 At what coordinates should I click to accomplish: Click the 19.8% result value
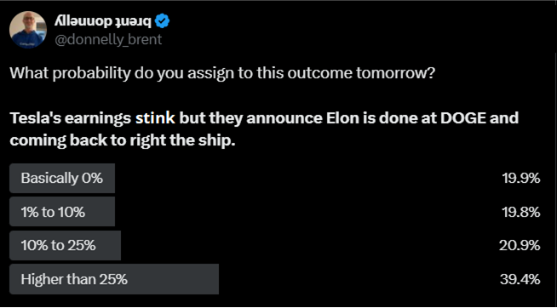tap(521, 212)
